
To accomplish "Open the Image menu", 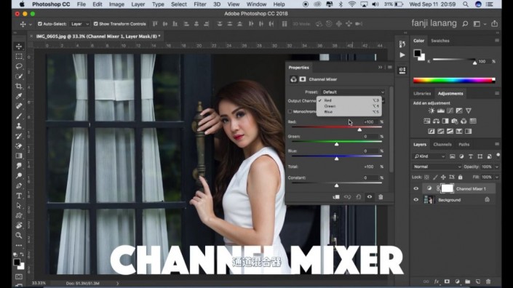I will click(116, 4).
